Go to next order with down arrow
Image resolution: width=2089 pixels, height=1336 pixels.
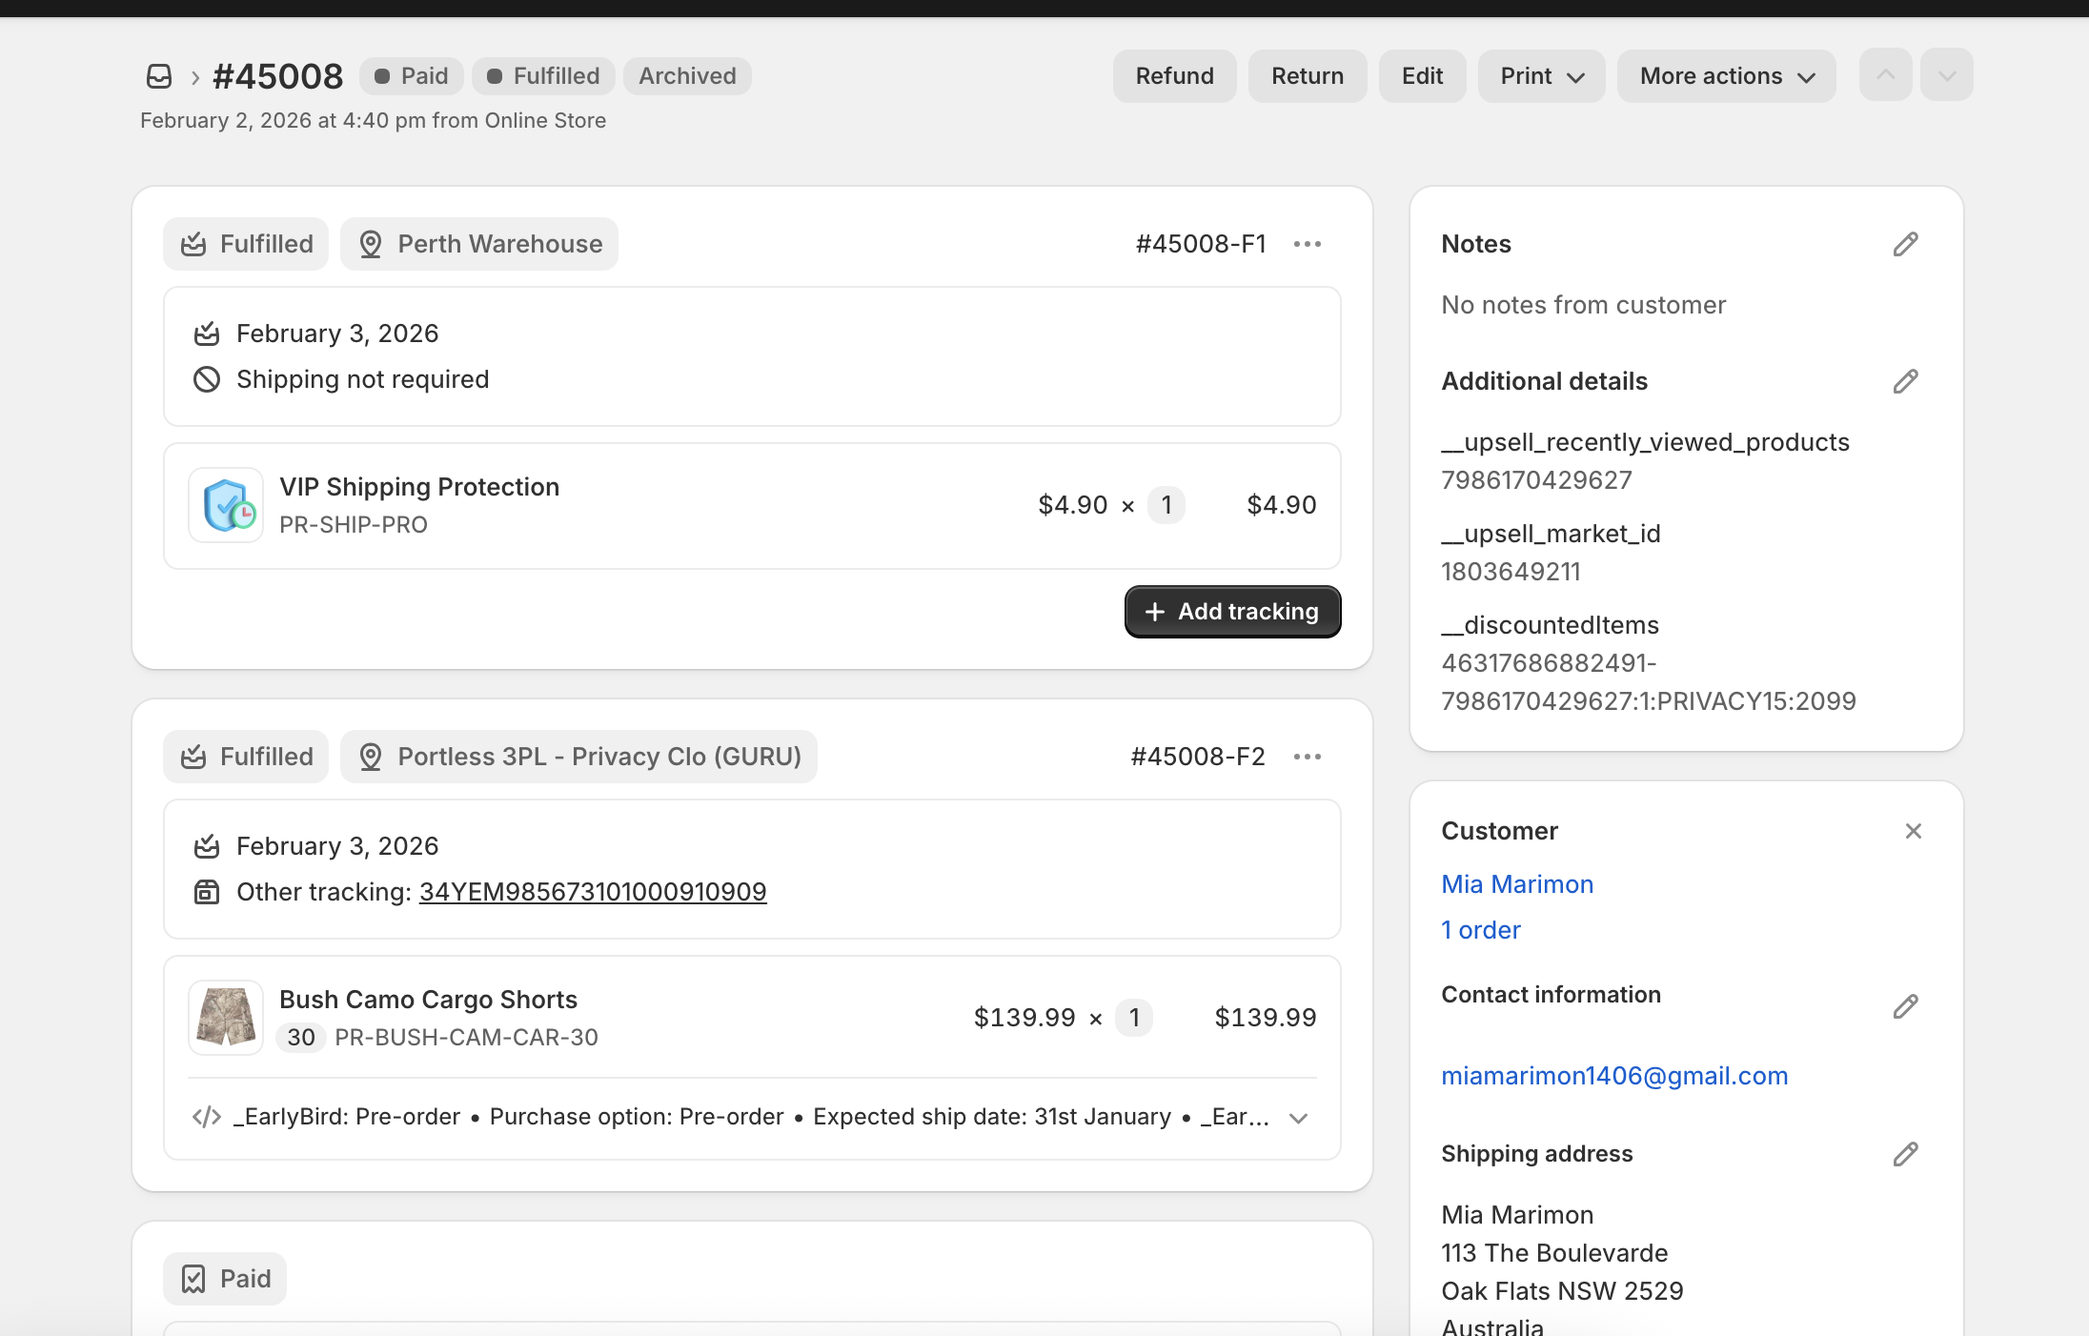point(1947,75)
